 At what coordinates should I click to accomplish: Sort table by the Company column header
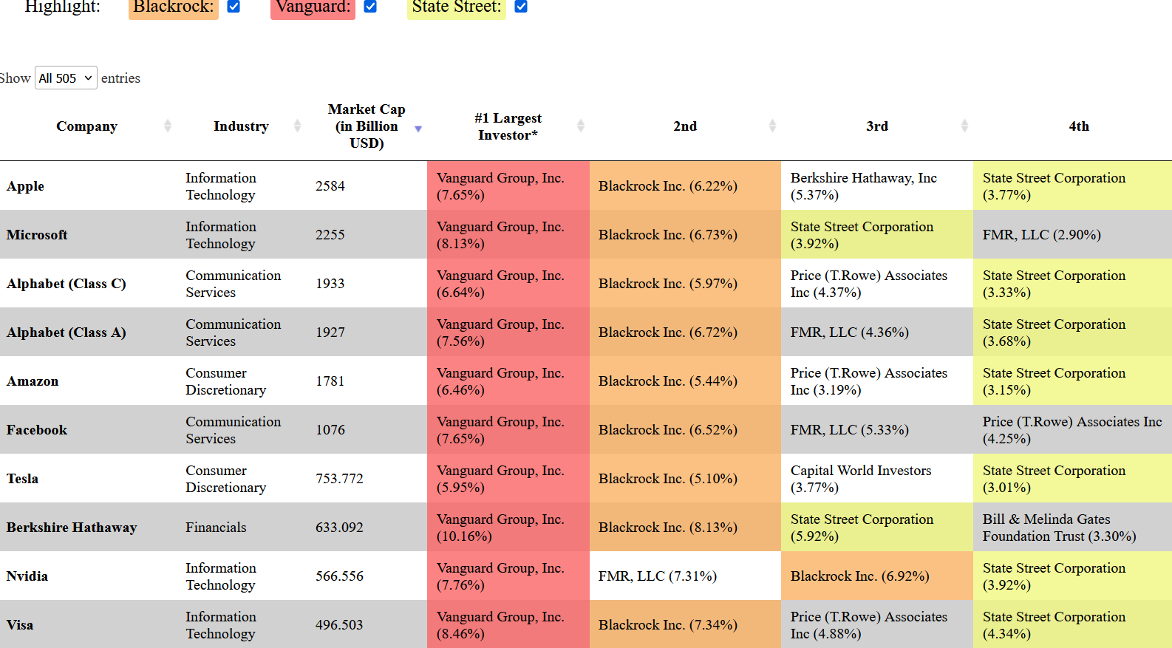click(86, 126)
